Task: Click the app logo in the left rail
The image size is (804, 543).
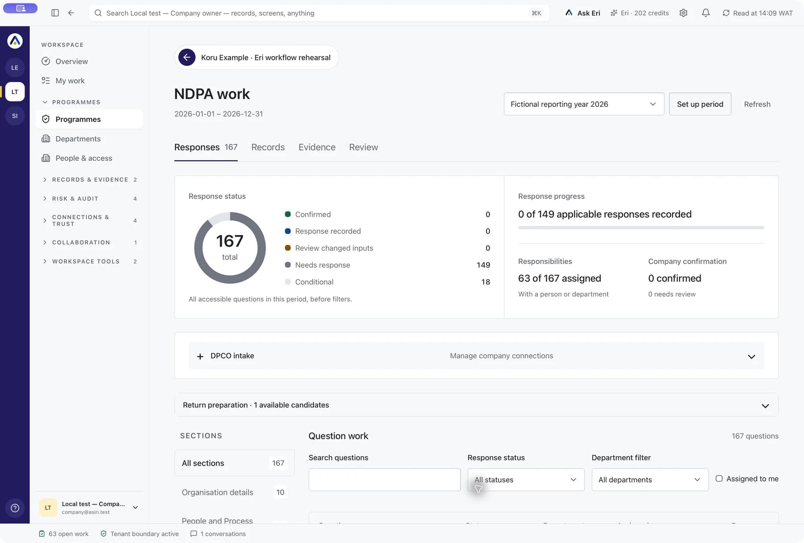Action: (x=15, y=41)
